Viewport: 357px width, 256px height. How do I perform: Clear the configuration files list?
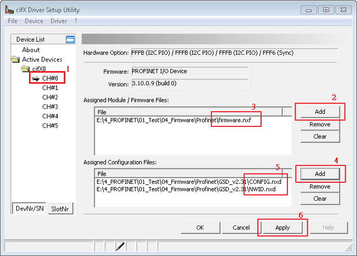point(320,199)
